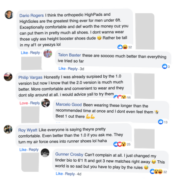The width and height of the screenshot is (176, 185).
Task: Reply to Roy Wyatt's comment
Action: 34,150
